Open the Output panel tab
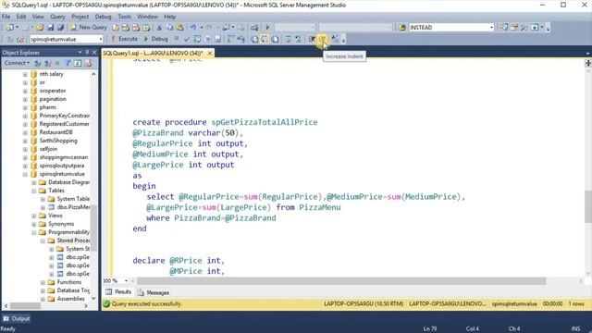This screenshot has width=592, height=333. tap(17, 318)
